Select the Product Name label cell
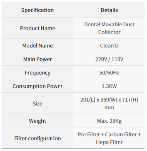This screenshot has width=147, height=151. coord(38,28)
